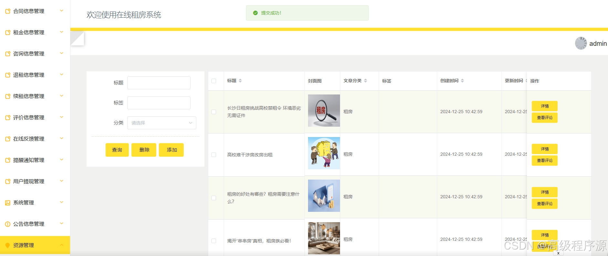Sort by 创建时间 using its sort arrows
This screenshot has width=608, height=256.
tap(462, 81)
